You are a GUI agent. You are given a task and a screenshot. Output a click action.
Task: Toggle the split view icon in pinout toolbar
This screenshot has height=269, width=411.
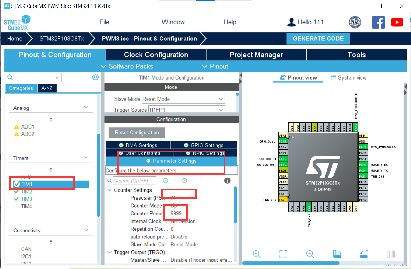coord(391,254)
